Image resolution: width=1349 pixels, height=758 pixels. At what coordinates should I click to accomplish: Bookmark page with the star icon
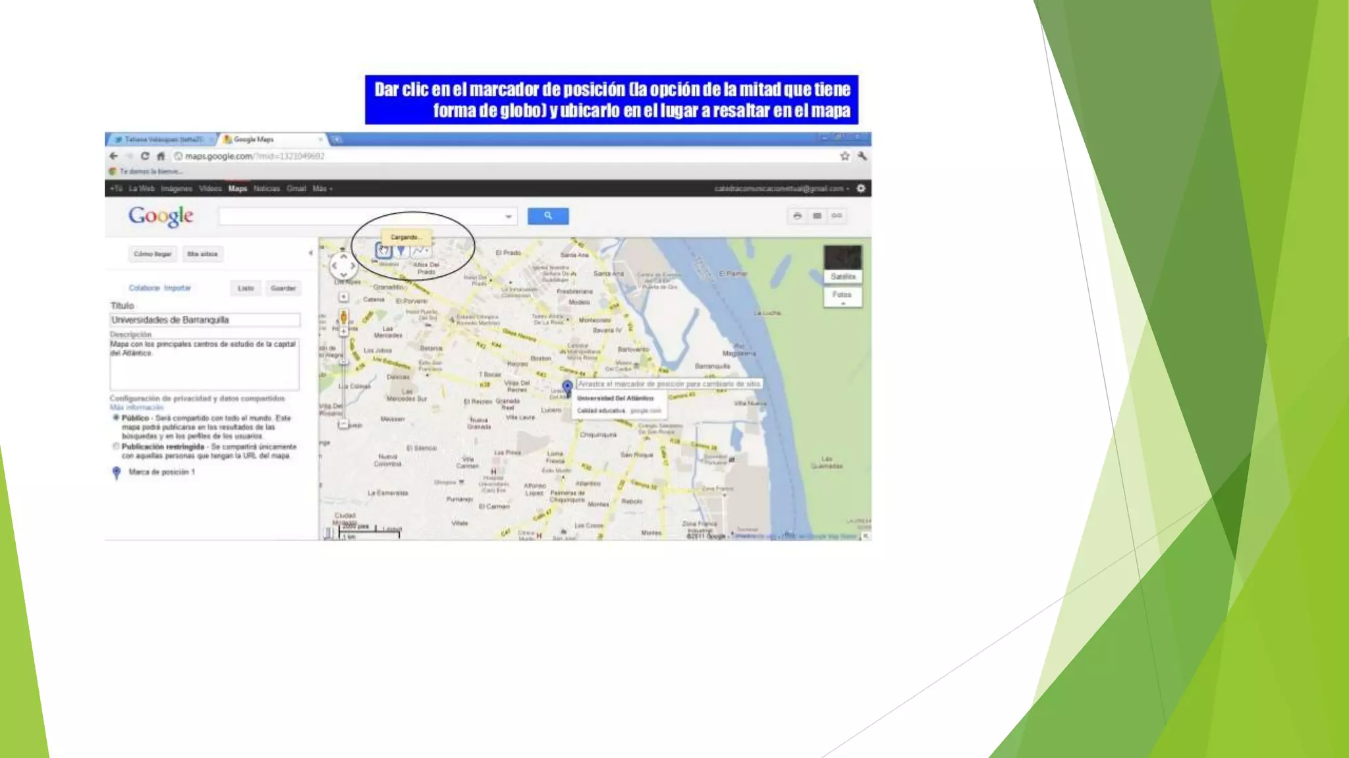(844, 156)
